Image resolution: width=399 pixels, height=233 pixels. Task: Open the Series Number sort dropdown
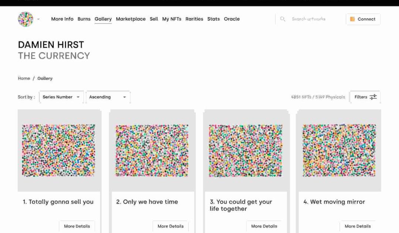coord(61,97)
